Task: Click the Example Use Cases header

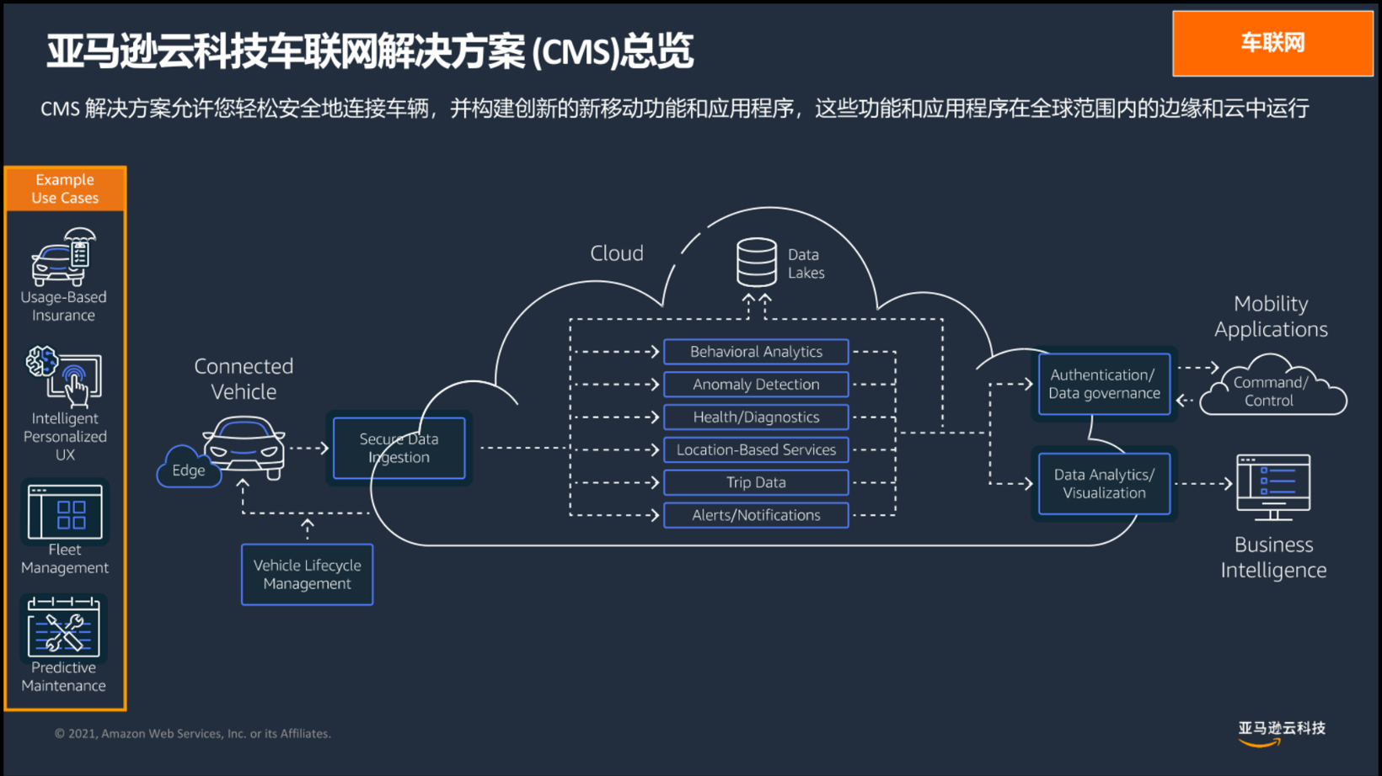Action: [65, 189]
